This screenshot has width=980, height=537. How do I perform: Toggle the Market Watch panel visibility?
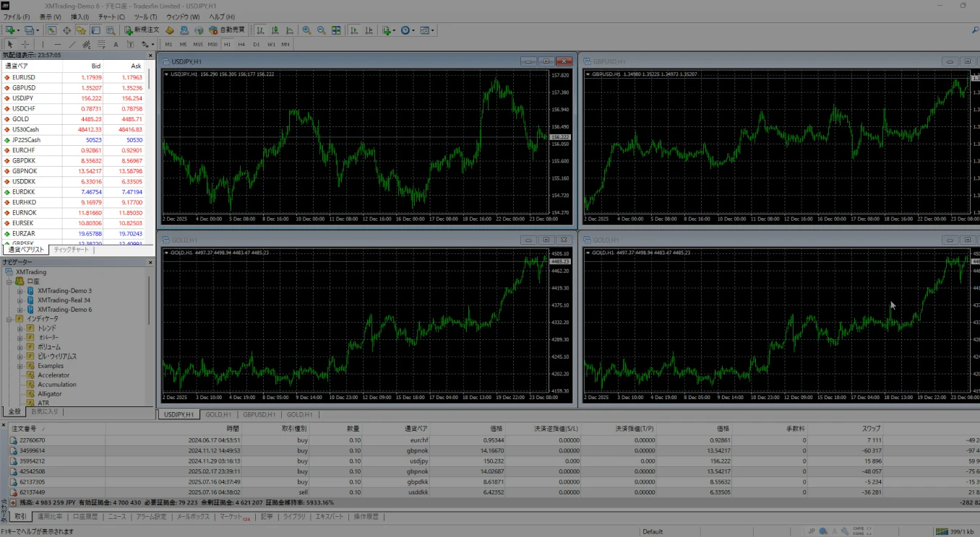(x=51, y=30)
